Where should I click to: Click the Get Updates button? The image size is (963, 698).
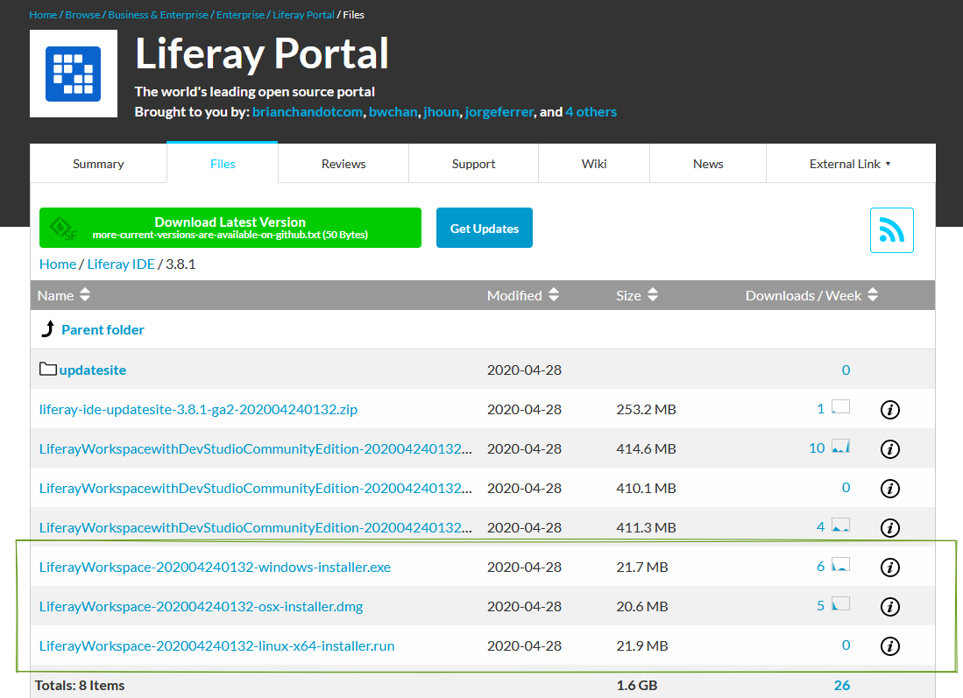(x=484, y=228)
